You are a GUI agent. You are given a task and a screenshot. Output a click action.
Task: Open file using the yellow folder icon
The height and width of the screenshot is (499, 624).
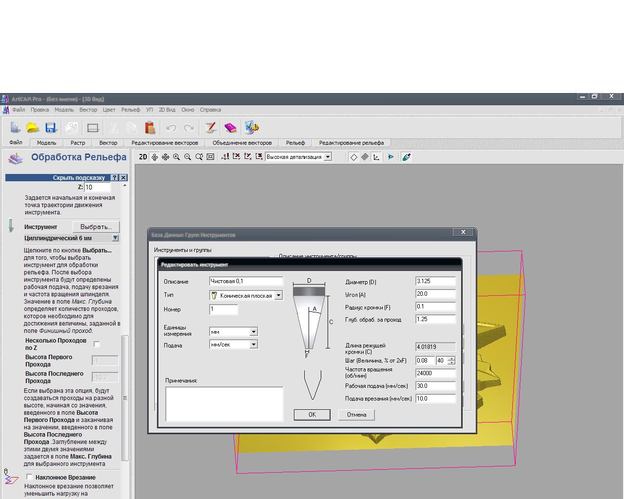pos(33,128)
